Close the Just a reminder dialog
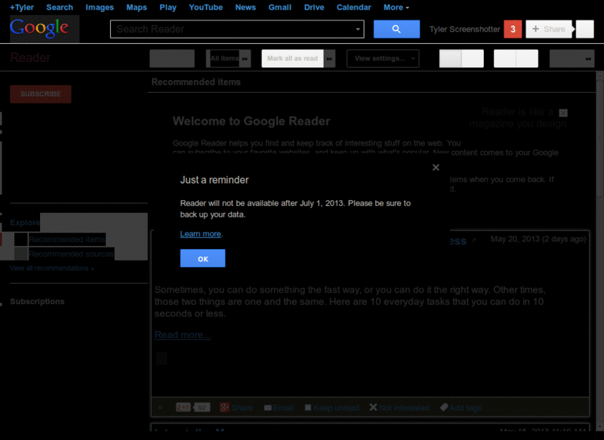This screenshot has width=604, height=440. click(x=436, y=168)
